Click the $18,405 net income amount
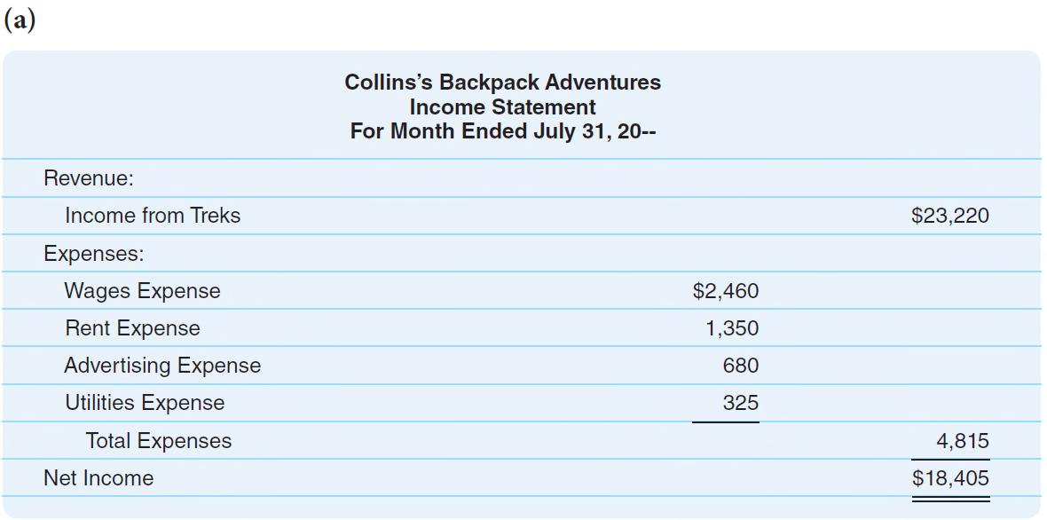This screenshot has width=1047, height=520. [x=950, y=478]
